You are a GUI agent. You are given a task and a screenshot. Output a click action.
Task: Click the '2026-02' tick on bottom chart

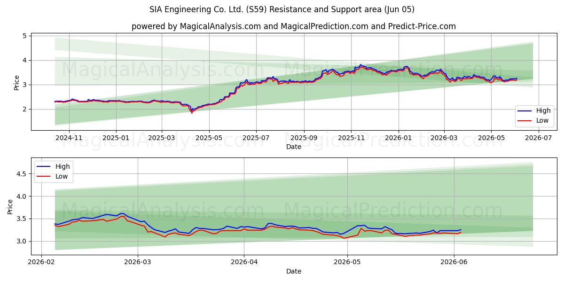[x=42, y=263]
